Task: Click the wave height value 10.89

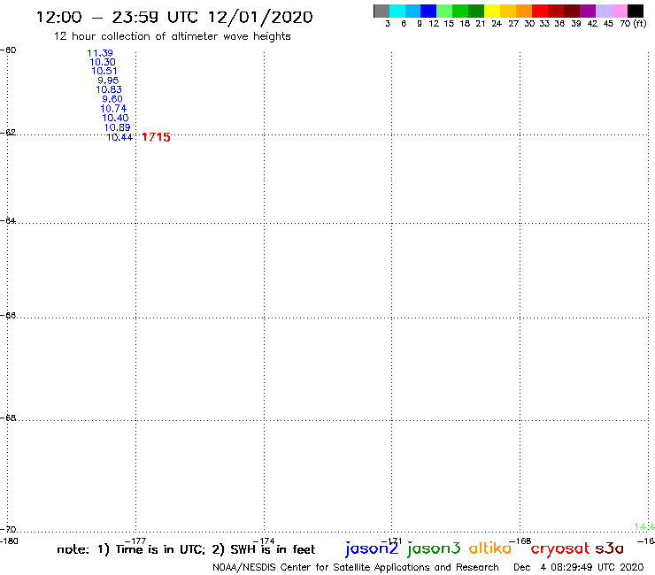Action: (118, 127)
